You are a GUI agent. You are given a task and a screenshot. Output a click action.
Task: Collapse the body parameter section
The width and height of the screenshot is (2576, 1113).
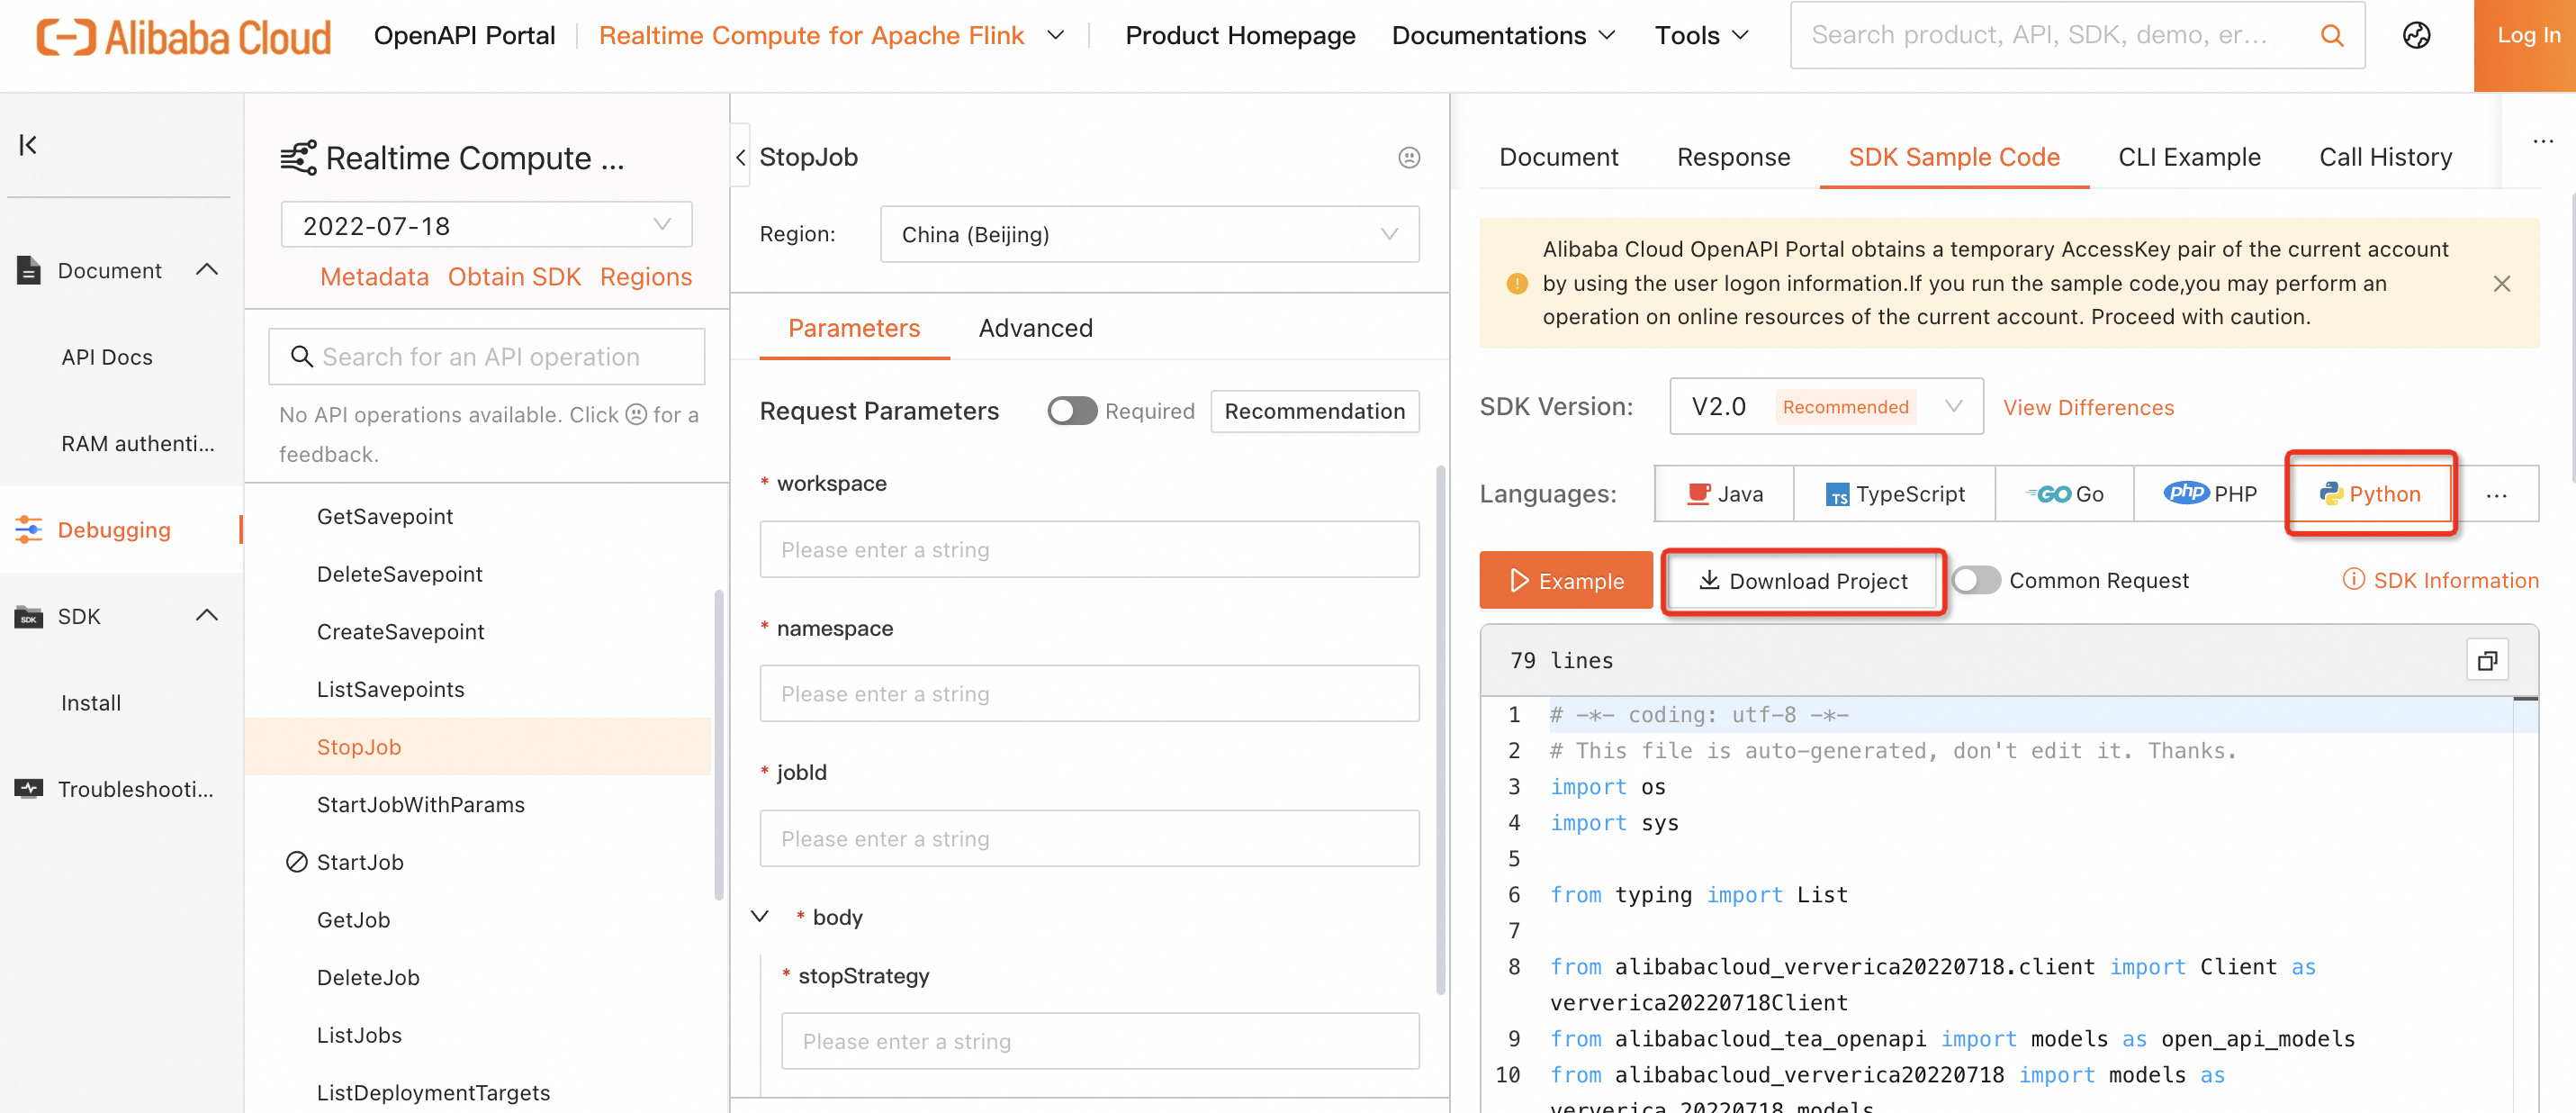(760, 917)
